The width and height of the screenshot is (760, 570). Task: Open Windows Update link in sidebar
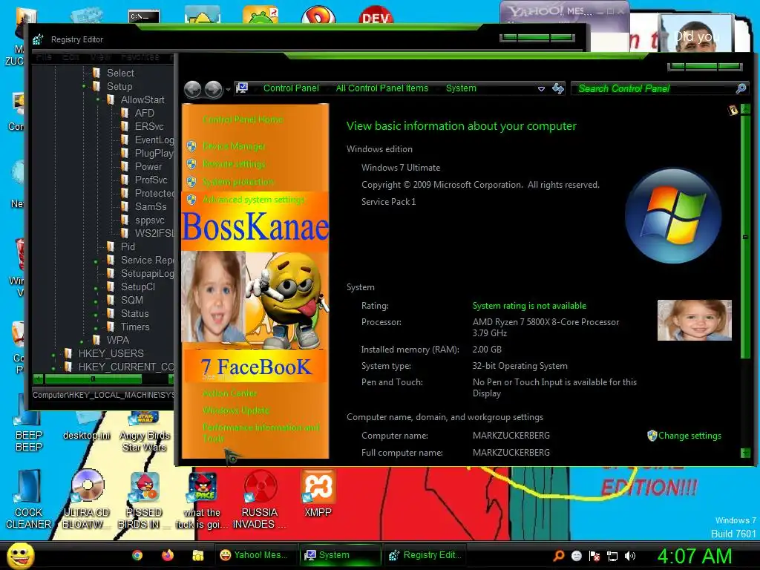[x=235, y=410]
